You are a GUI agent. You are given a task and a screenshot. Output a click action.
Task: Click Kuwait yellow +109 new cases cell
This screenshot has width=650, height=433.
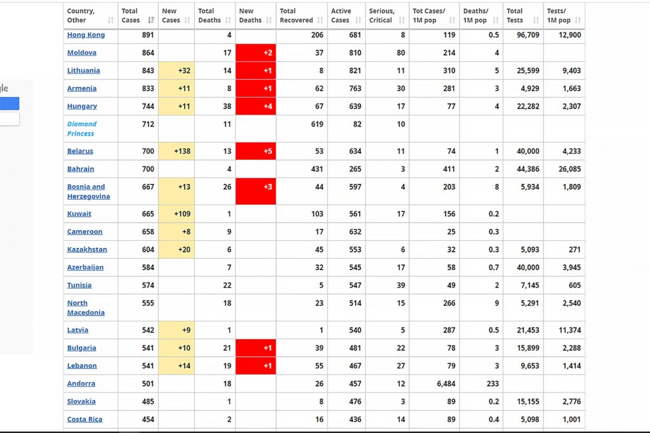point(176,214)
